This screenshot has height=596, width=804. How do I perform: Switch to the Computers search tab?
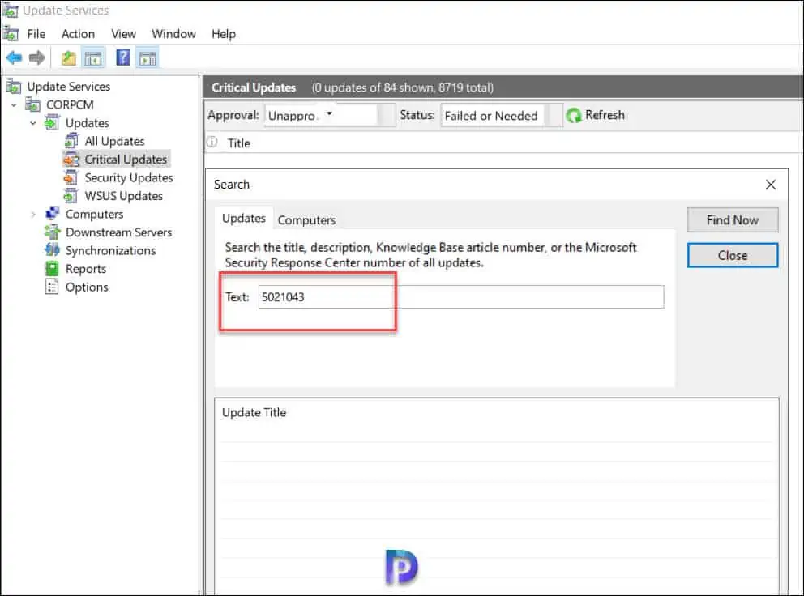[x=306, y=219]
